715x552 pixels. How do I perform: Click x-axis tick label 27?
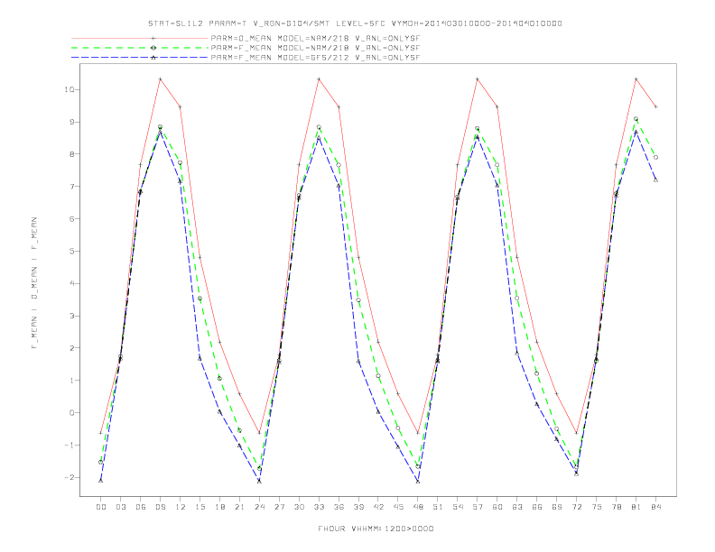(x=279, y=507)
